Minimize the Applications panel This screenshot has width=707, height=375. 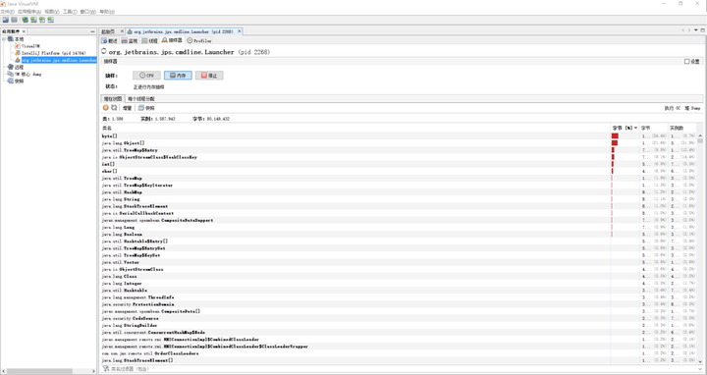point(92,31)
